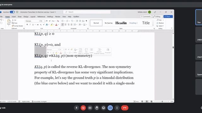This screenshot has width=202, height=113.
Task: Open the Mailings tab
Action: coord(50,17)
